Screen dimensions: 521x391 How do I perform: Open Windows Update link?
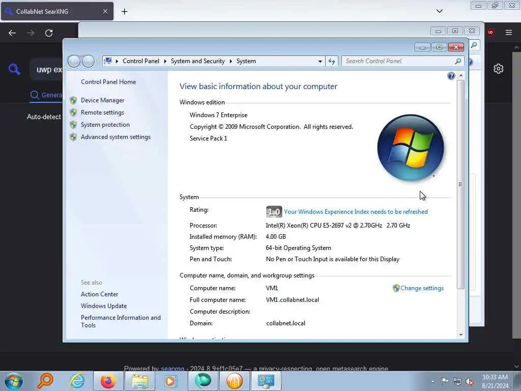pyautogui.click(x=104, y=306)
